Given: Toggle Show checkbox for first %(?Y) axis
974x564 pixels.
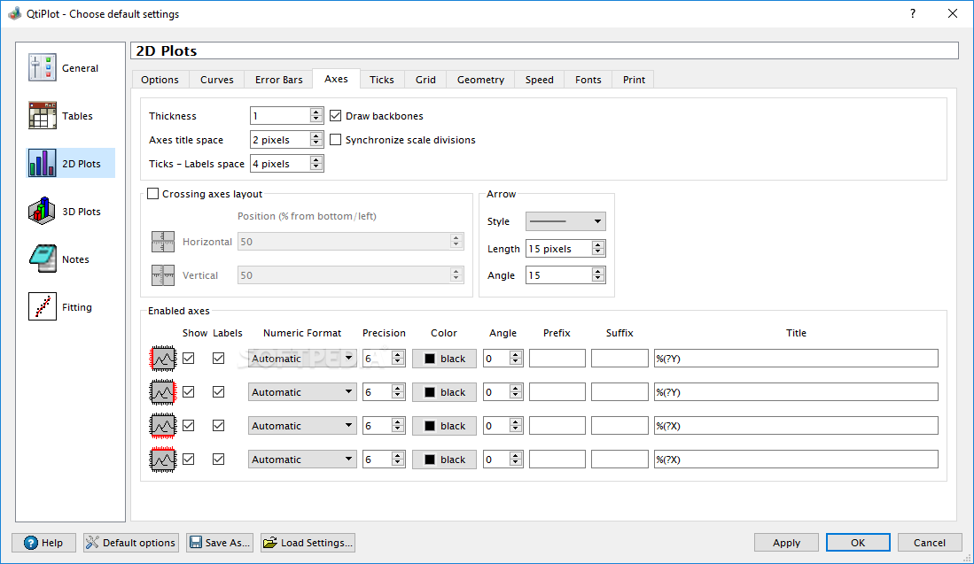Looking at the screenshot, I should (x=188, y=358).
